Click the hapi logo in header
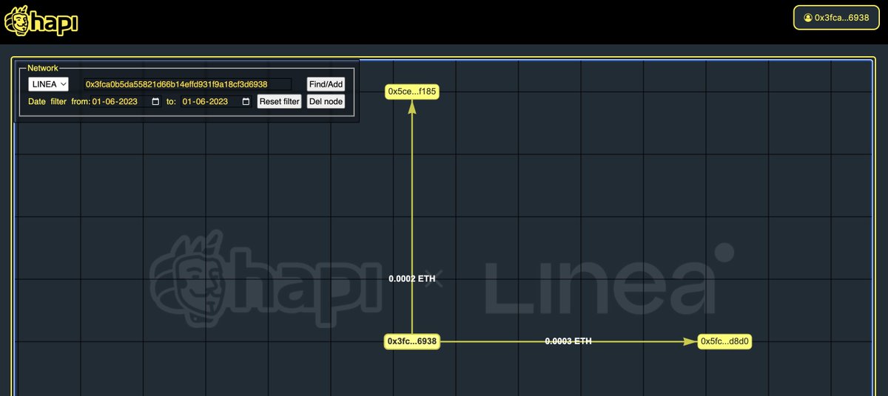 41,21
